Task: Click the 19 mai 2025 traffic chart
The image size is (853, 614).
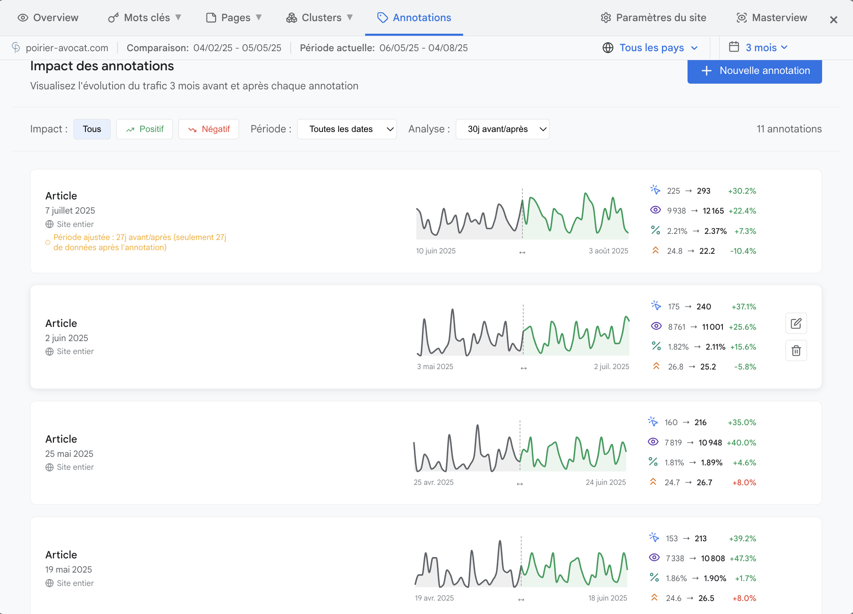Action: tap(521, 562)
